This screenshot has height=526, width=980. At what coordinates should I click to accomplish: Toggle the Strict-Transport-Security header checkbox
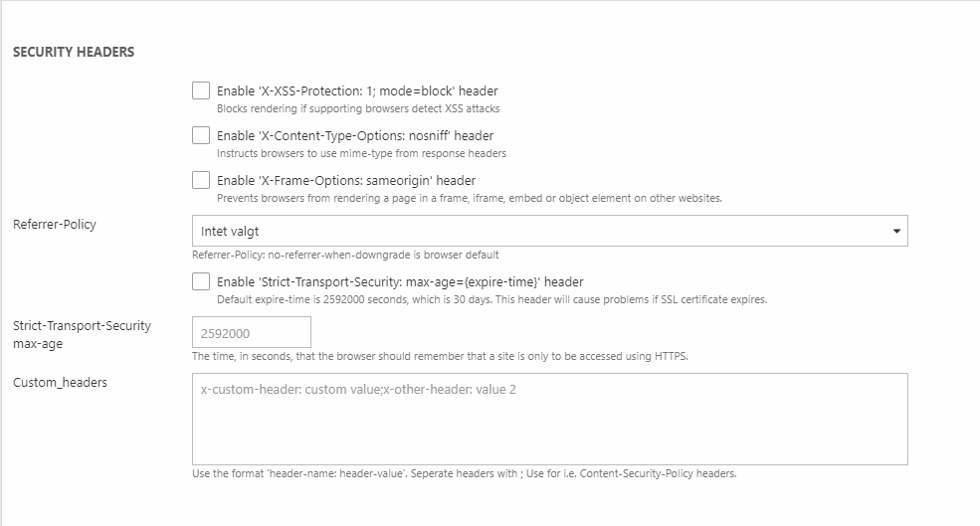coord(201,281)
